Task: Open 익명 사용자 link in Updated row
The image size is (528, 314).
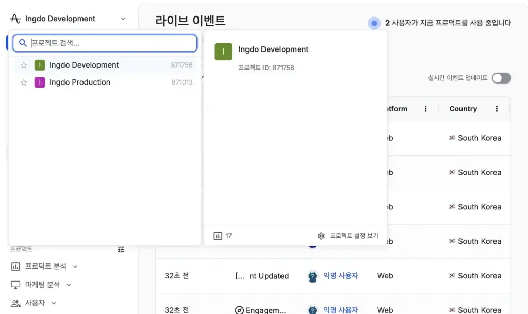Action: [x=340, y=276]
